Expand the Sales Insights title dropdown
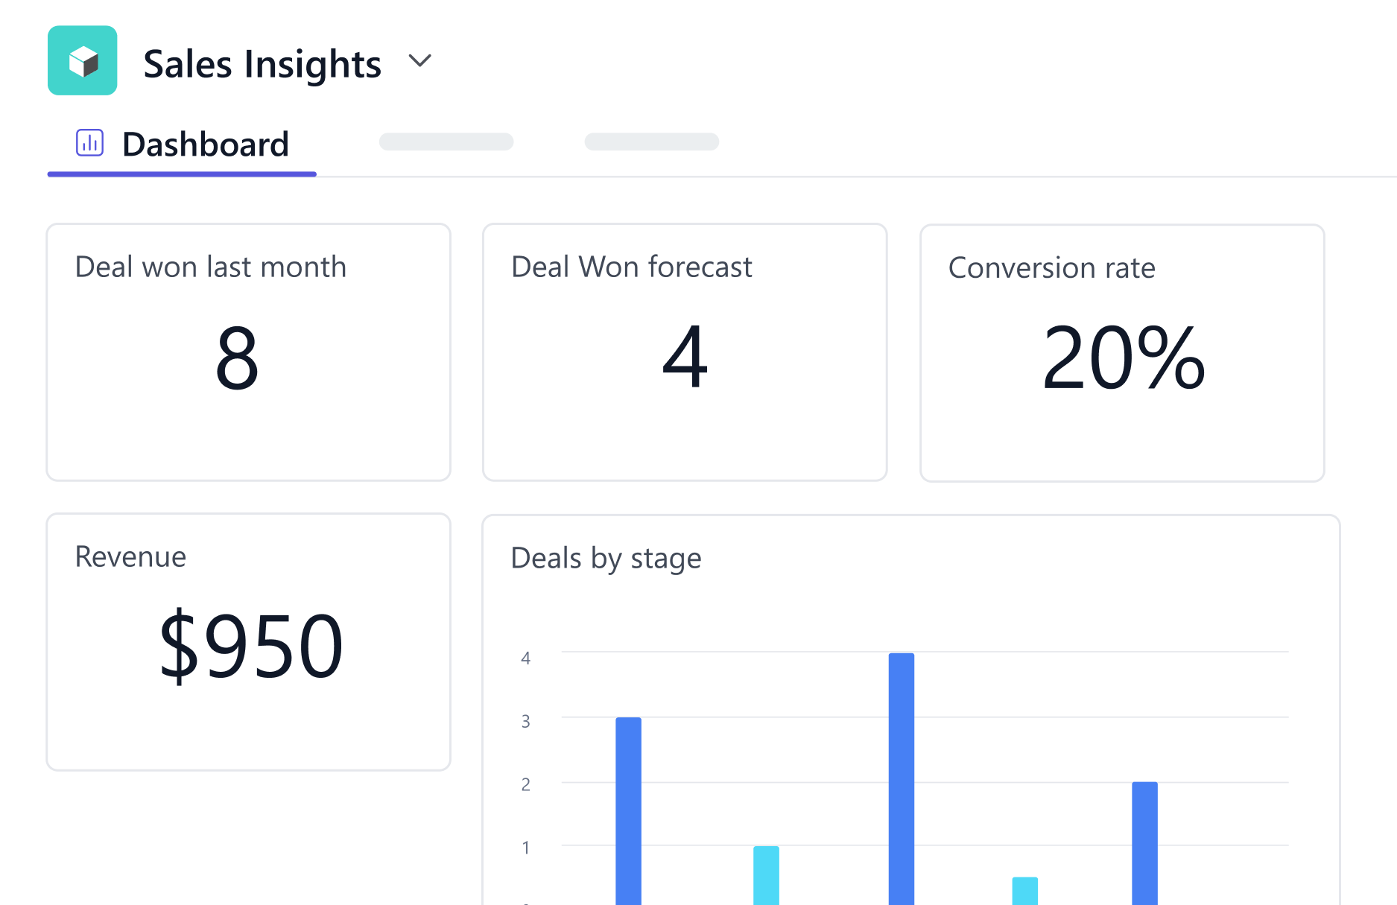Viewport: 1397px width, 905px height. pos(419,63)
